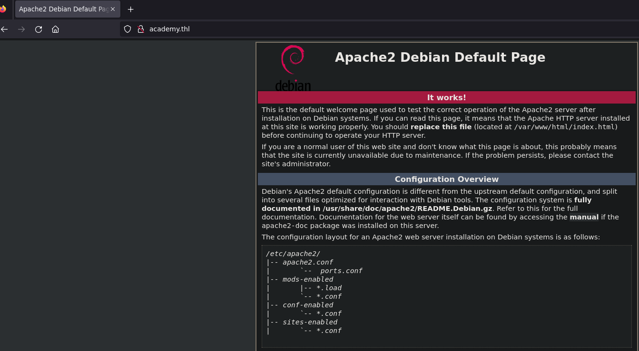Click the Apache2 Debian Default Page heading
Viewport: 639px width, 351px height.
pyautogui.click(x=440, y=57)
